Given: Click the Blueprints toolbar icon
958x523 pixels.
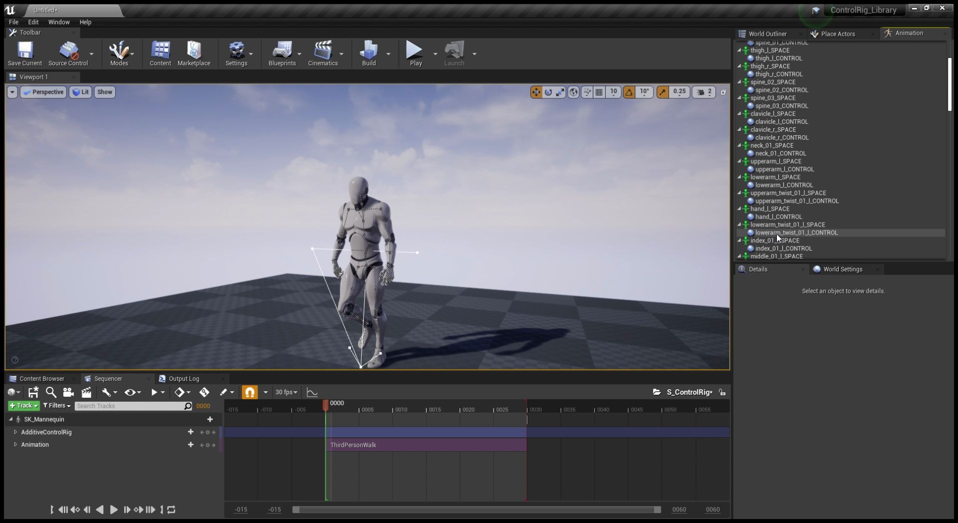Looking at the screenshot, I should [282, 53].
